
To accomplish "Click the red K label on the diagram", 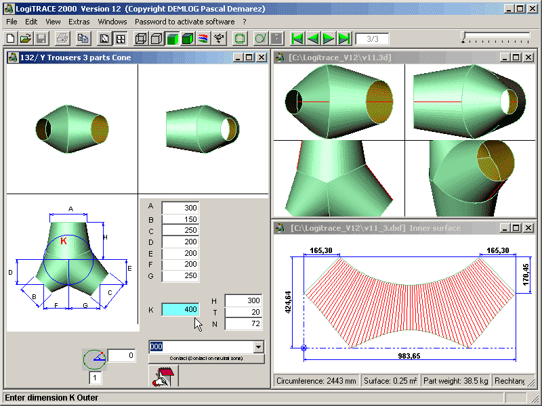I will click(64, 241).
